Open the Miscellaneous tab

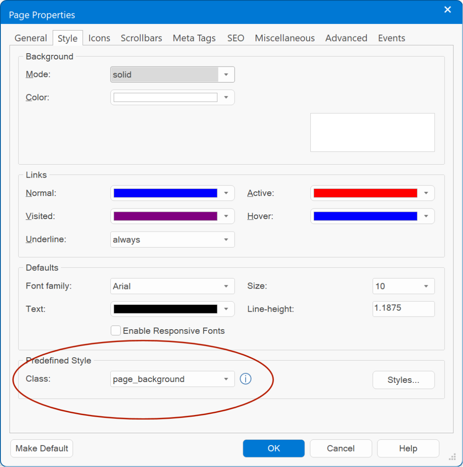[x=284, y=38]
